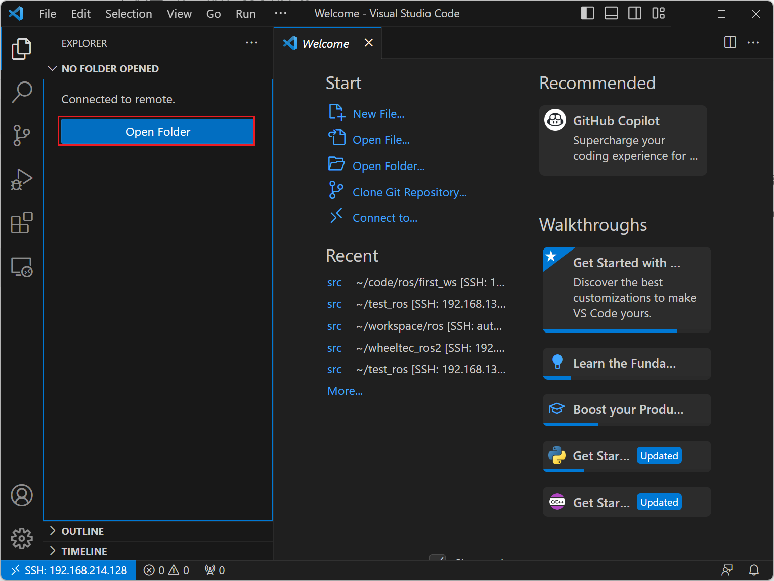Image resolution: width=774 pixels, height=581 pixels.
Task: Click the notifications bell in status bar
Action: coord(754,570)
